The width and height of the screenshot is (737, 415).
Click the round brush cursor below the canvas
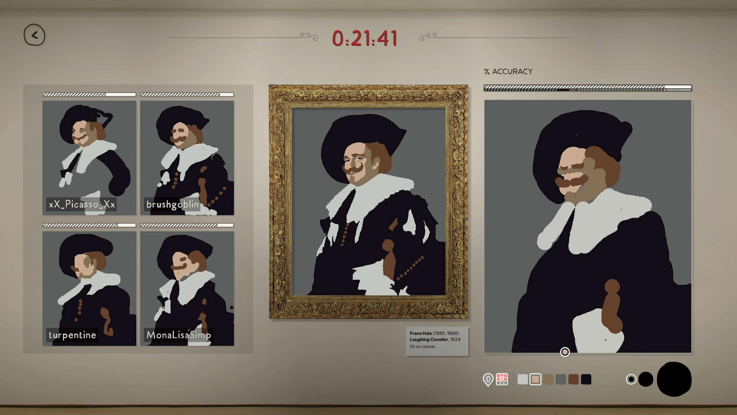coord(565,352)
